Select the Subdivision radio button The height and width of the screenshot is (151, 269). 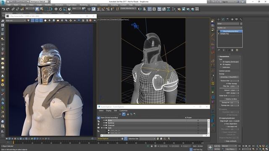(x=221, y=67)
